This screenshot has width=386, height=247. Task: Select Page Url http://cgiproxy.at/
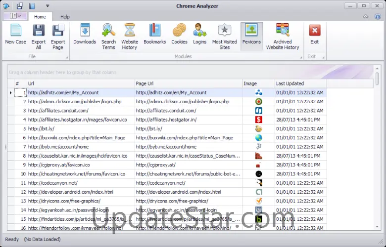click(x=189, y=165)
